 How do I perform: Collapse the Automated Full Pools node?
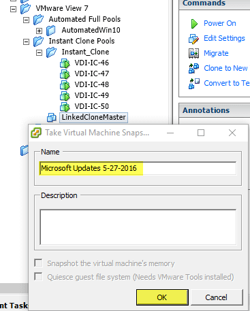[27, 20]
